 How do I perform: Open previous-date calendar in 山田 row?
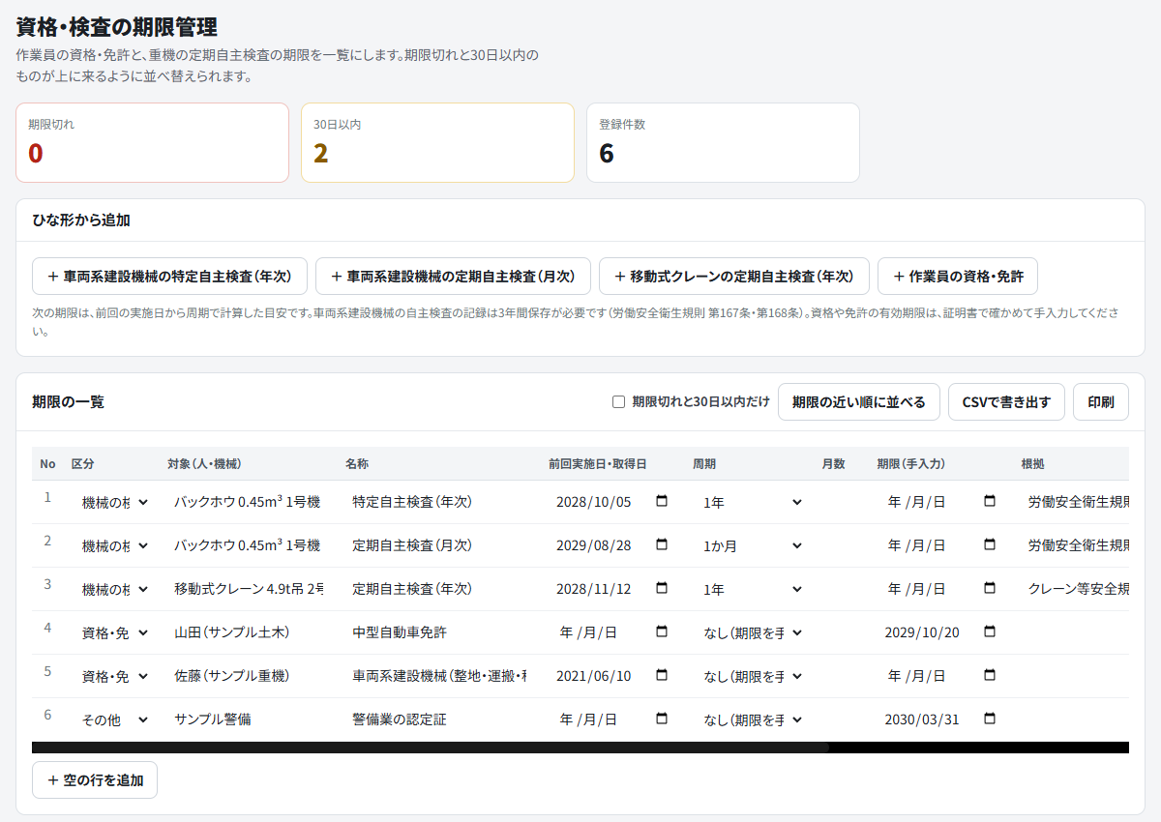662,632
